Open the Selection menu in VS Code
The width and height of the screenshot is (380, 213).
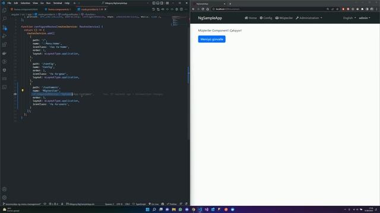tap(25, 3)
